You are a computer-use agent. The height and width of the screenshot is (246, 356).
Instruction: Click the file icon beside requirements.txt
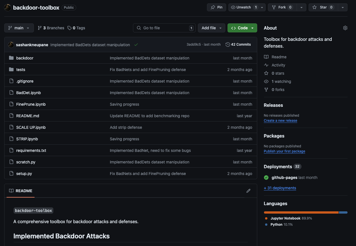(11, 150)
